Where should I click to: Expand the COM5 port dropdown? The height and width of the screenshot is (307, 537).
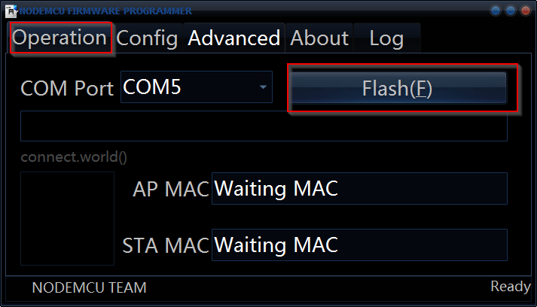coord(263,87)
